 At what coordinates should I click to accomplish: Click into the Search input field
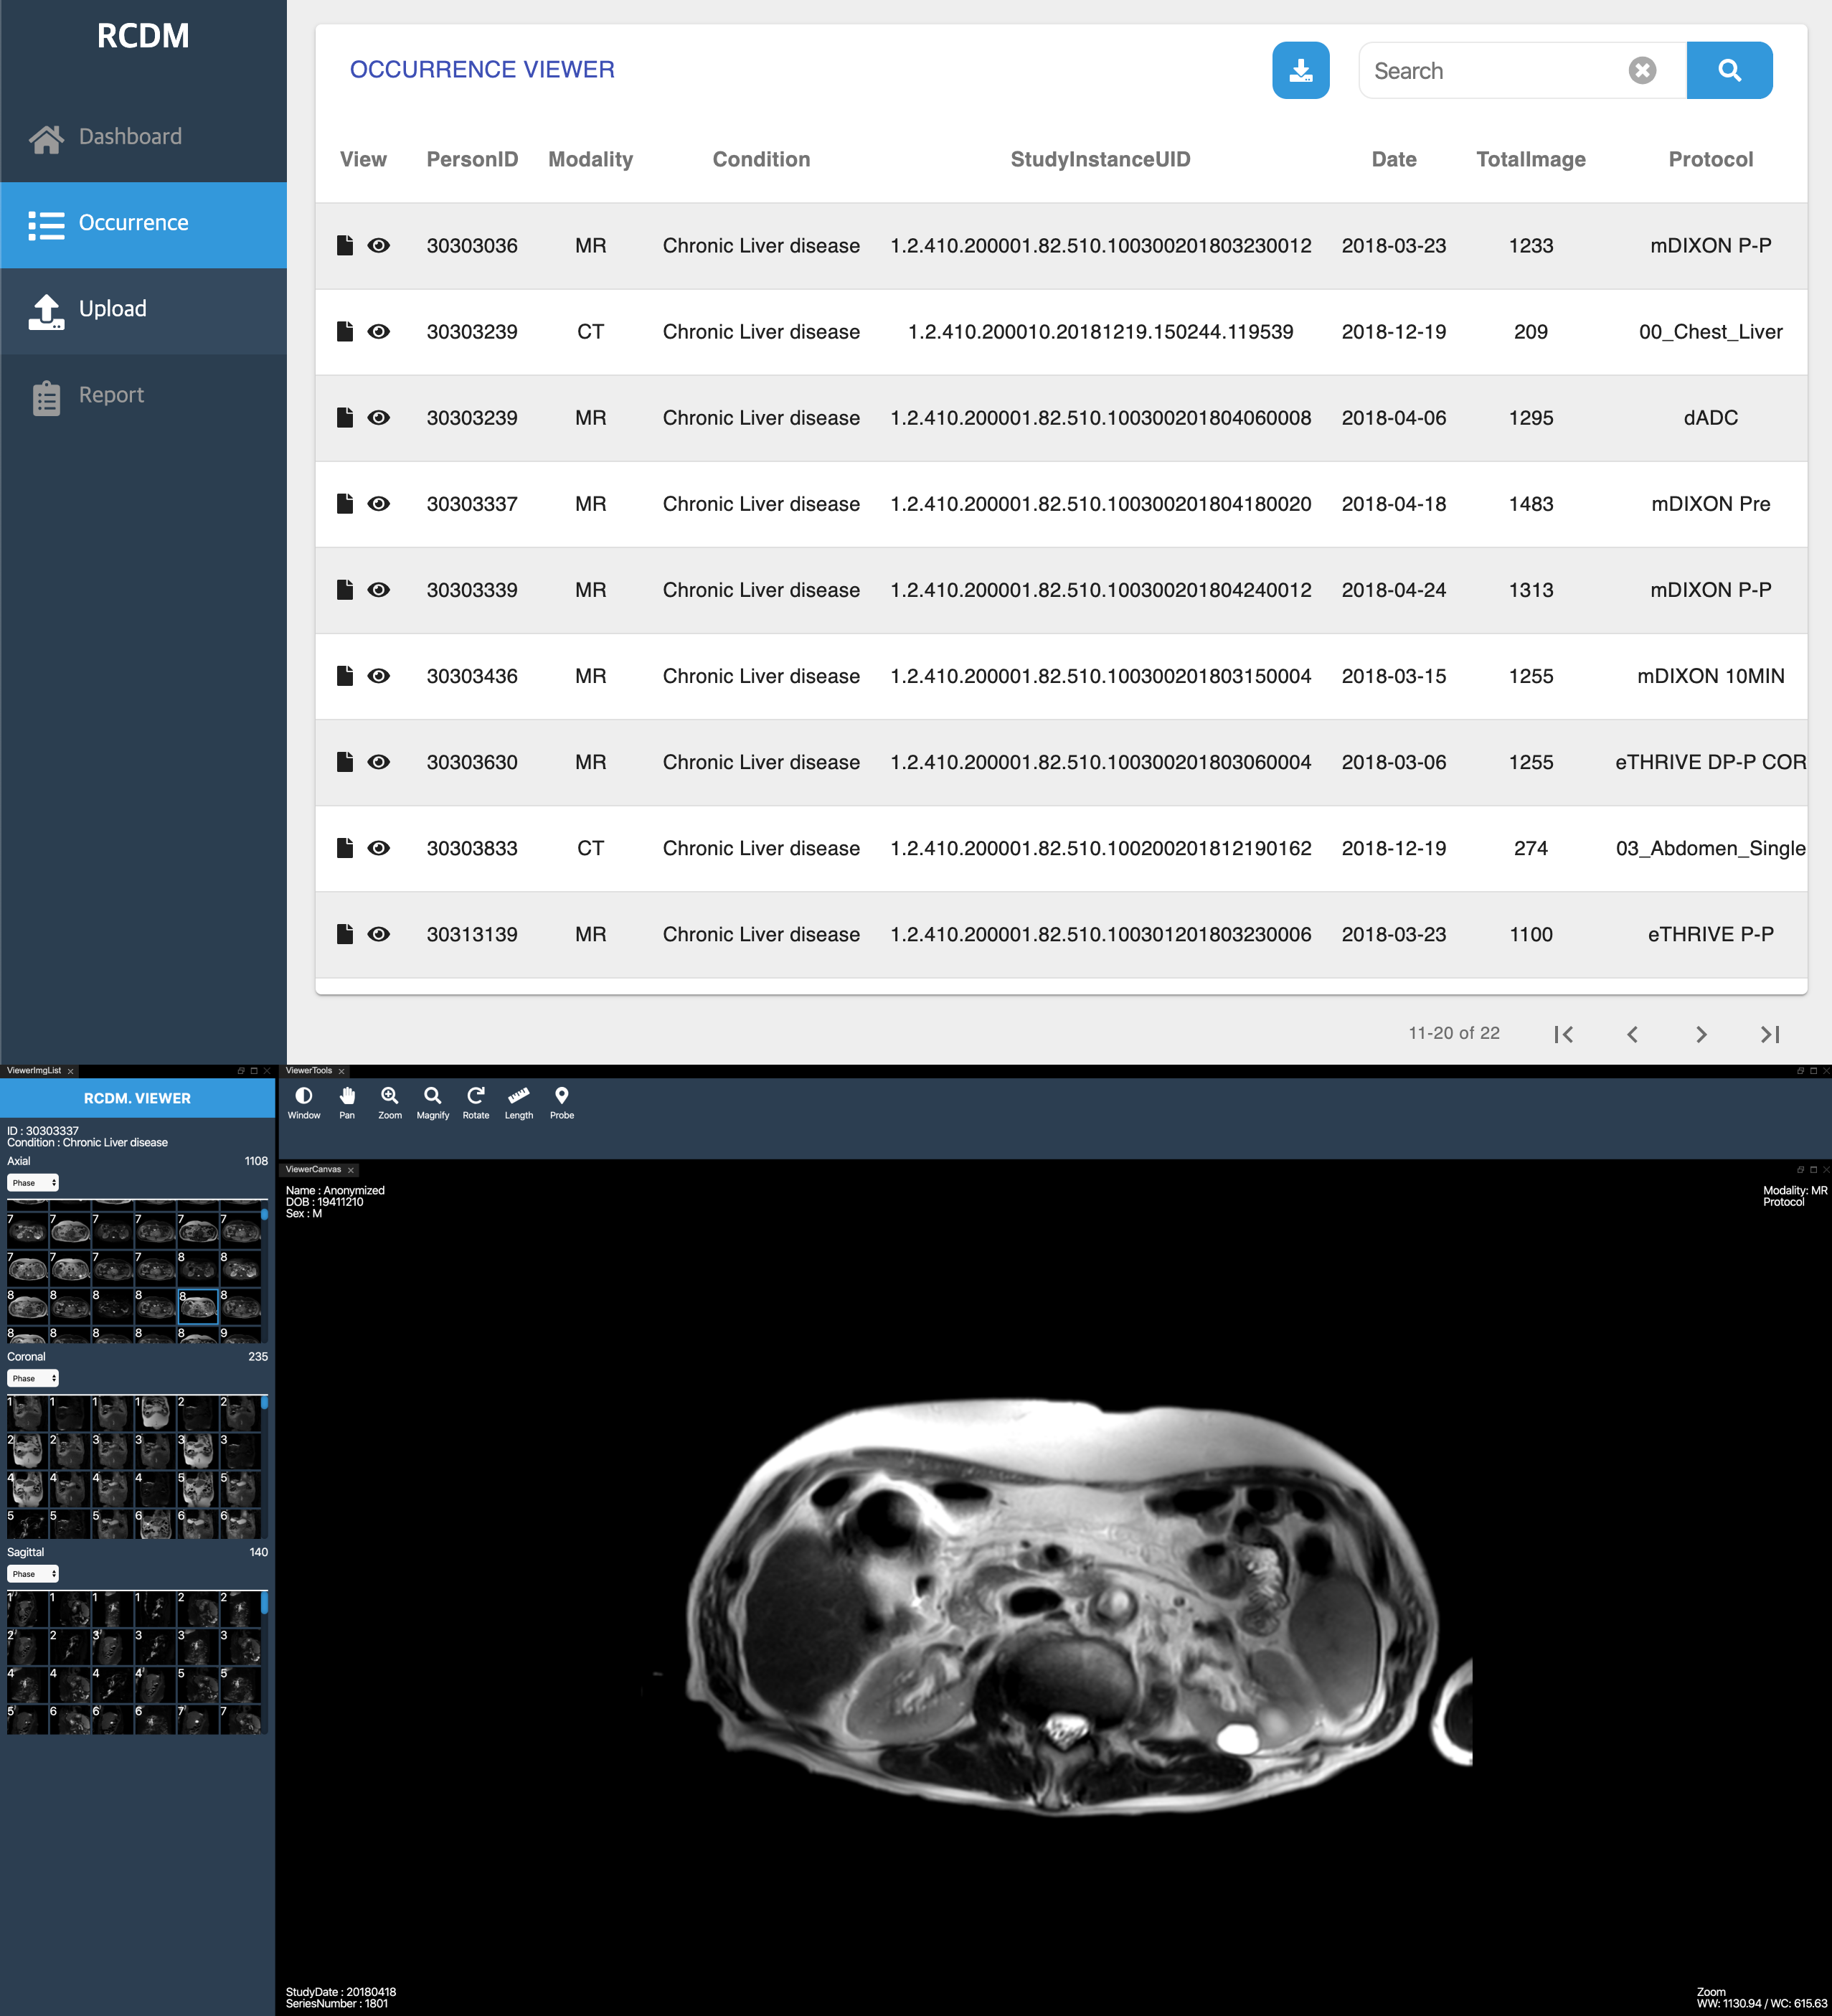(1490, 71)
